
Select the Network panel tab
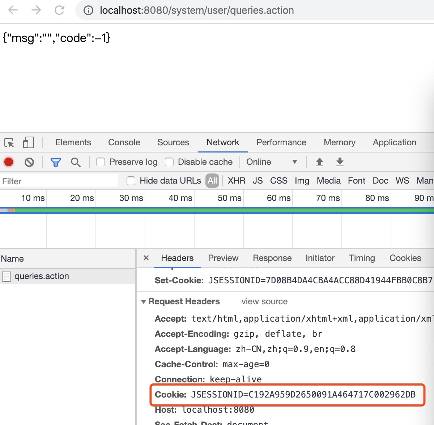[223, 142]
